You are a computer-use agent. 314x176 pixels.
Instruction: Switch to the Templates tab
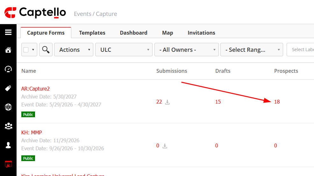(x=92, y=33)
